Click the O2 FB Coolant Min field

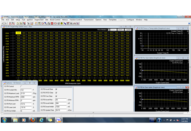click(x=26, y=90)
